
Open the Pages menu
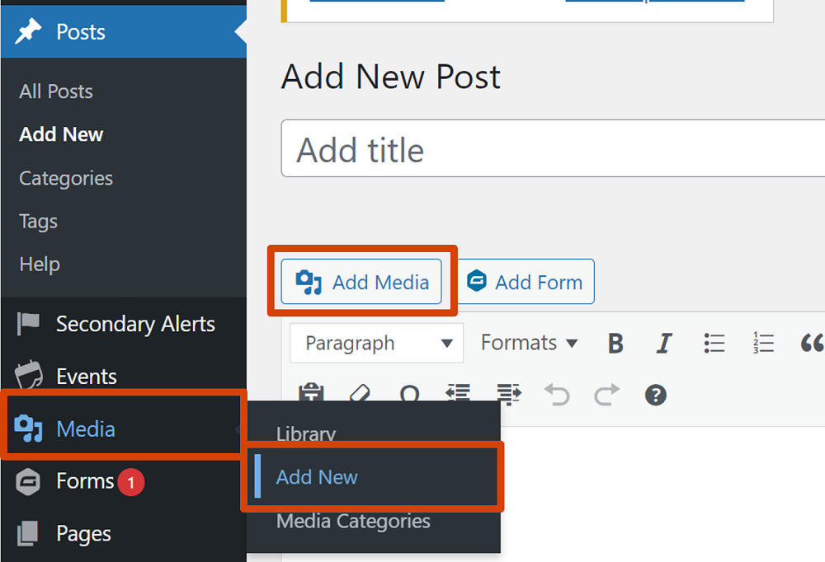tap(83, 534)
